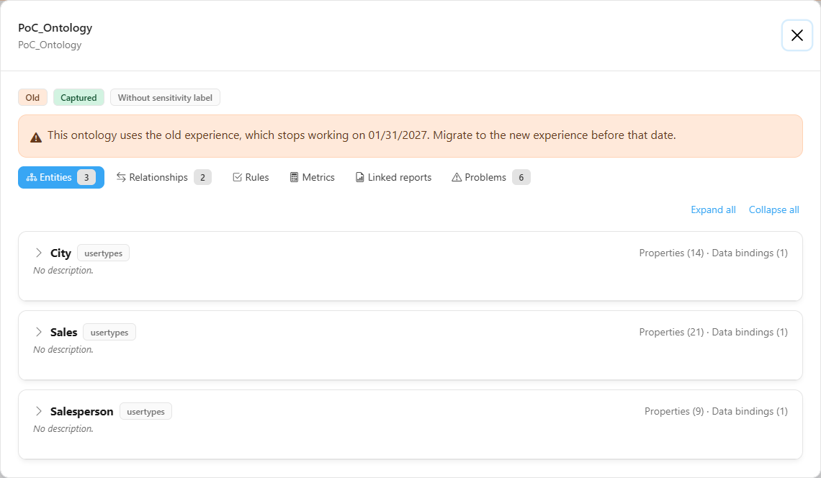
Task: Click No description under Salesperson
Action: (63, 428)
